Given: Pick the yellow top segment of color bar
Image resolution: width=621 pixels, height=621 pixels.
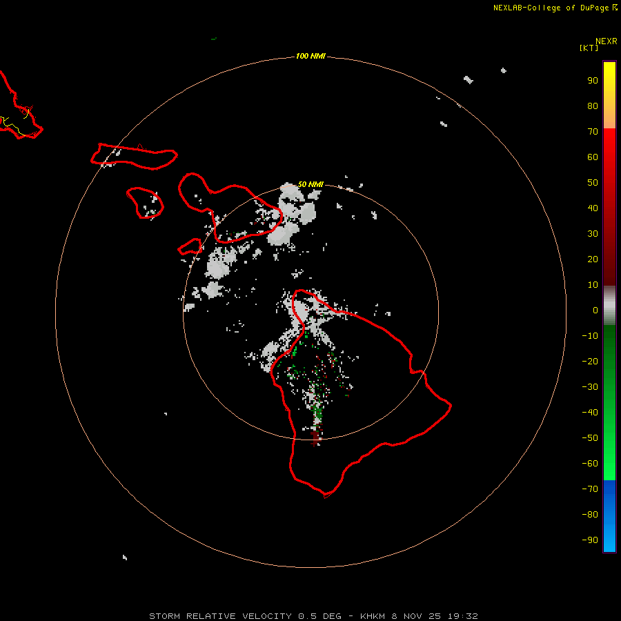Looking at the screenshot, I should tap(609, 95).
